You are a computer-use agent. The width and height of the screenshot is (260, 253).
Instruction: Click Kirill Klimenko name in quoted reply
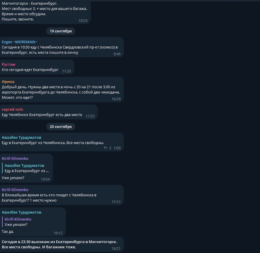point(18,219)
